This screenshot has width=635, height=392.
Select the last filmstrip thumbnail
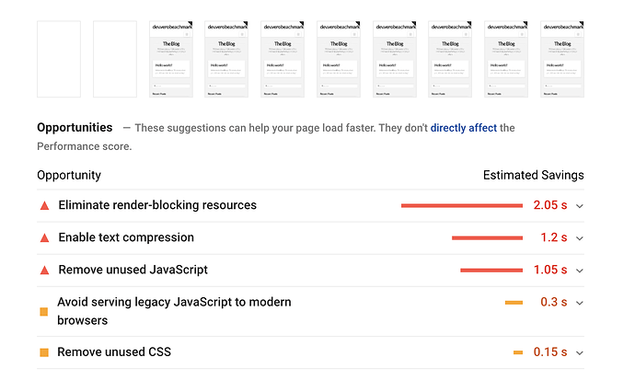click(x=562, y=59)
